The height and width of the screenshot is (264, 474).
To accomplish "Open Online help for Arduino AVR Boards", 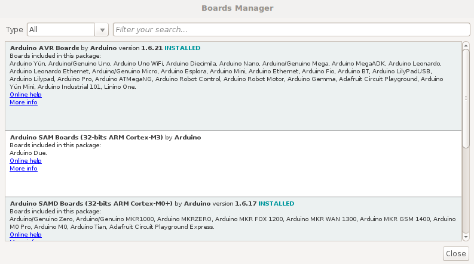I will click(26, 95).
